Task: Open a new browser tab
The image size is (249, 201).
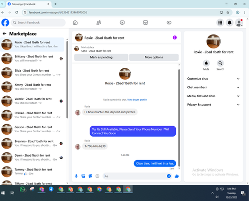Action: tap(55, 4)
